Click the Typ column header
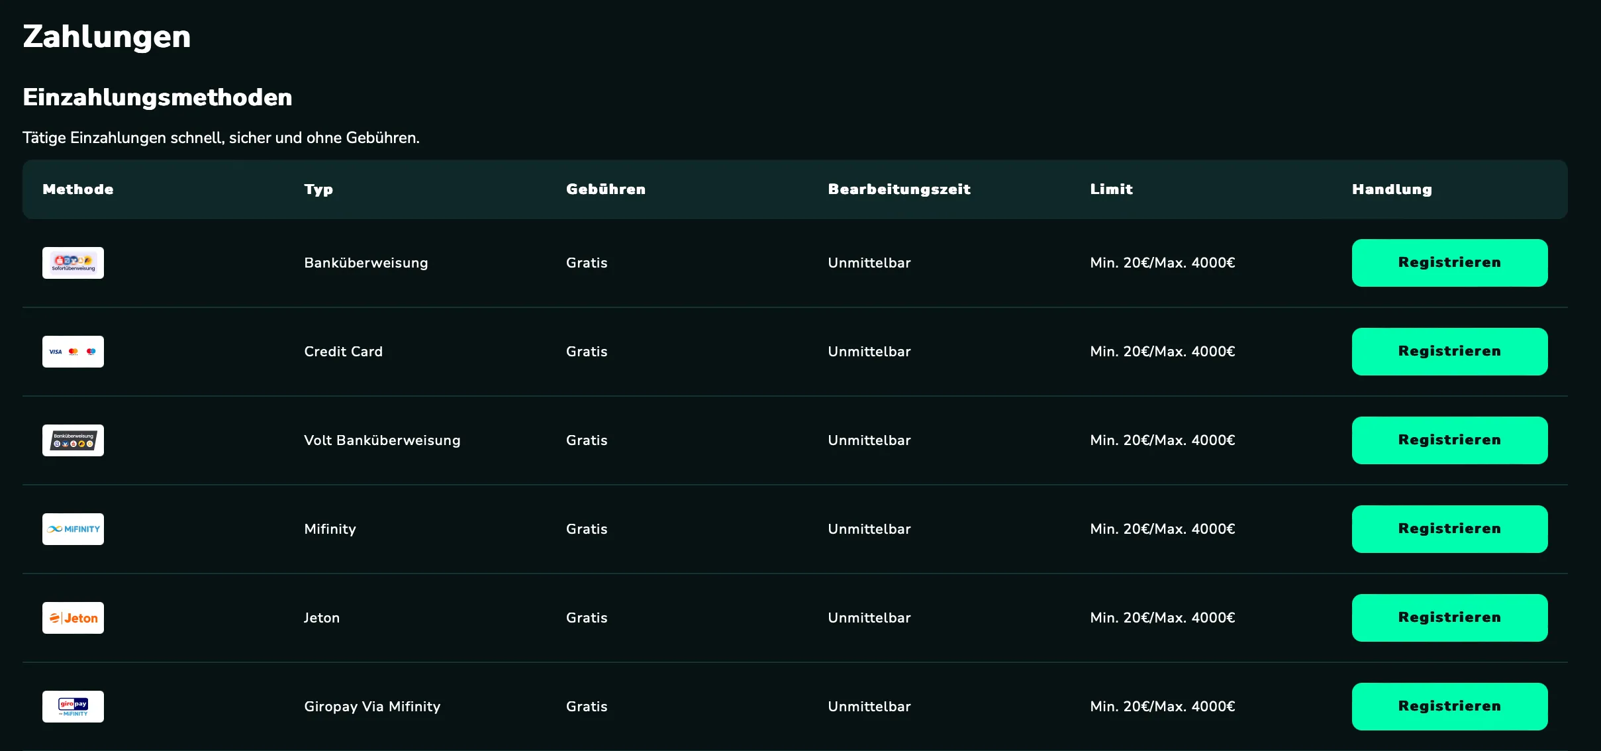This screenshot has width=1601, height=751. coord(318,189)
